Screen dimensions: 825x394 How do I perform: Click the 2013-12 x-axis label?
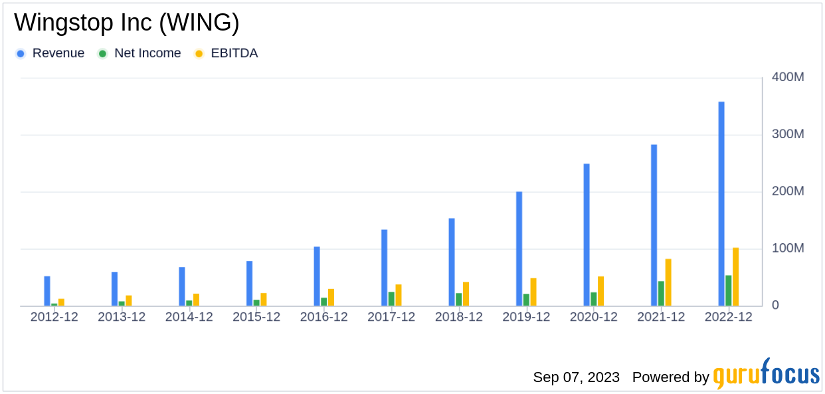click(x=122, y=318)
